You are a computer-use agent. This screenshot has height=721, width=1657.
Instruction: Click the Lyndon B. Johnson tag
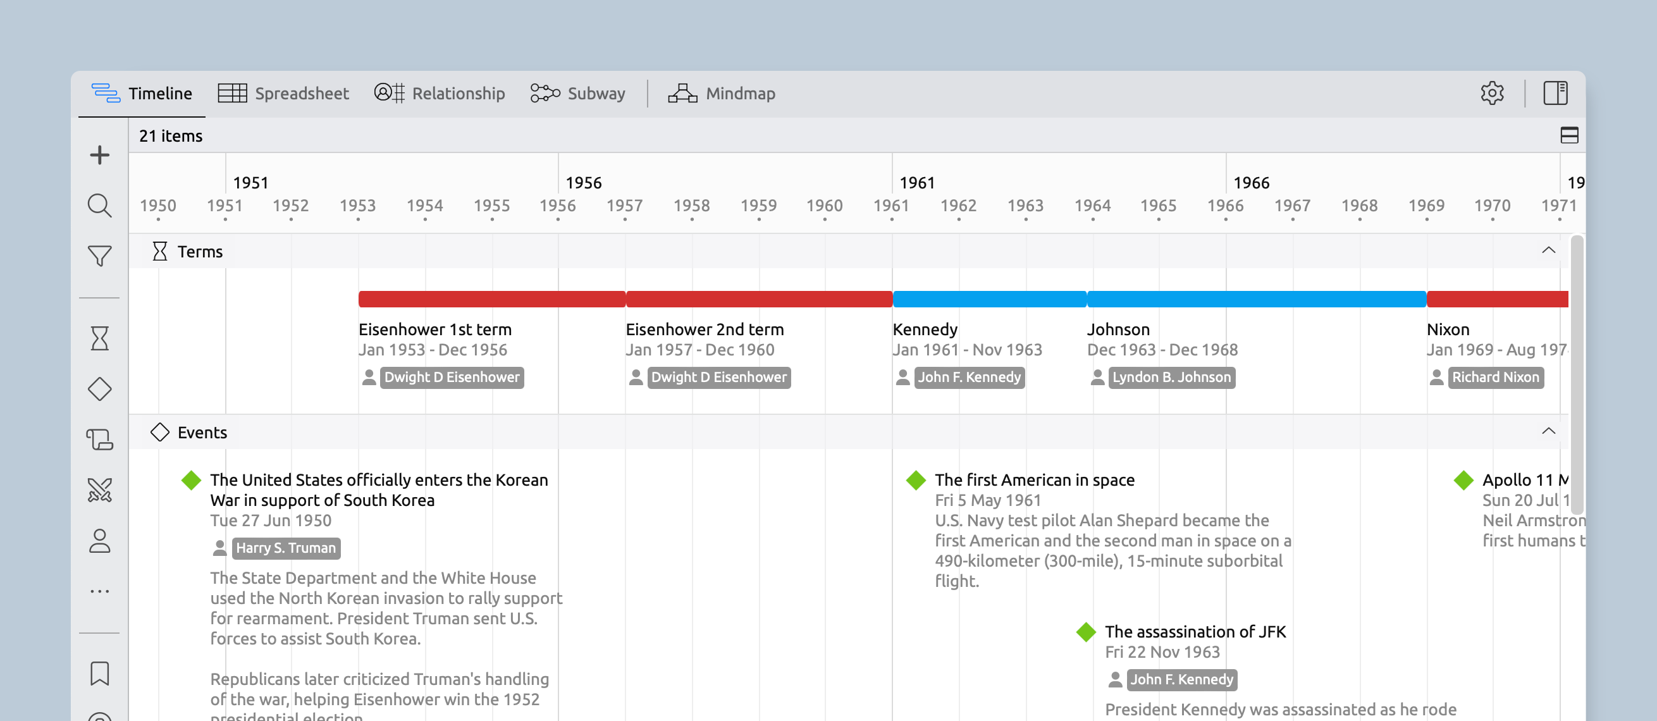click(x=1172, y=378)
